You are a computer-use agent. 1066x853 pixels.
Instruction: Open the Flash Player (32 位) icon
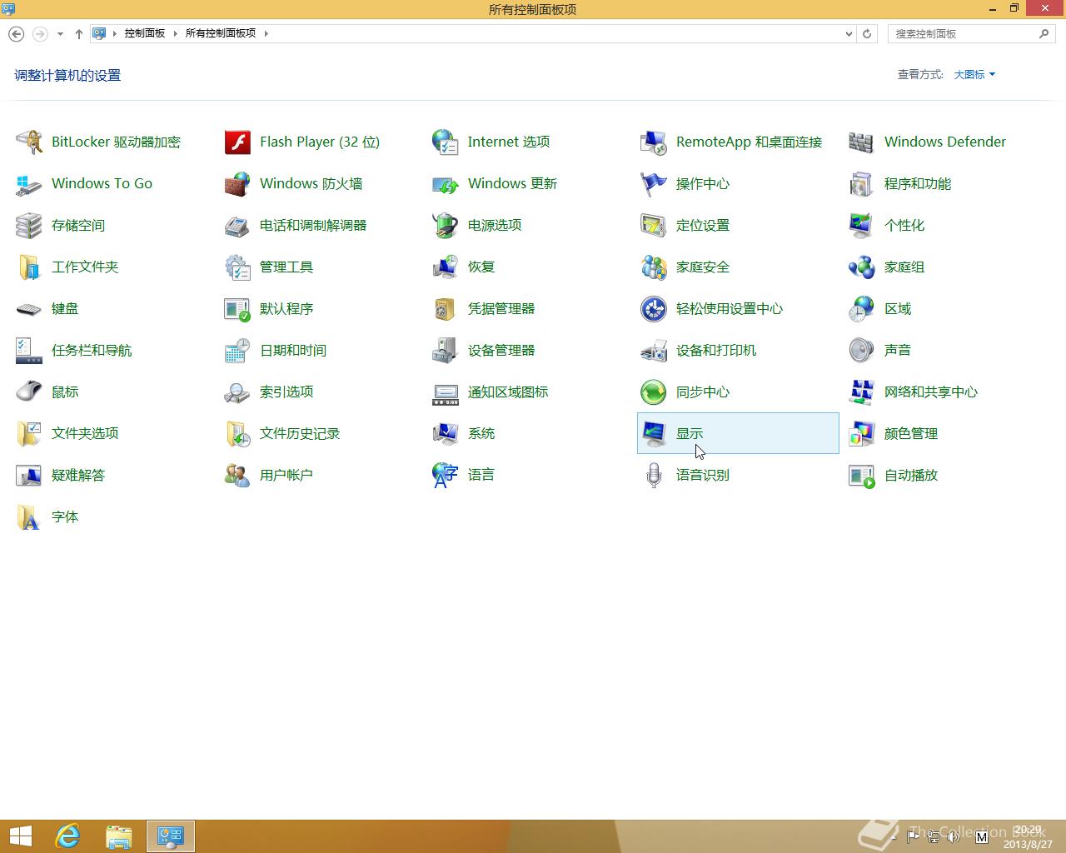pyautogui.click(x=237, y=142)
